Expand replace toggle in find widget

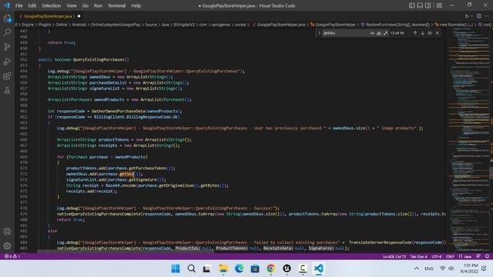(x=319, y=33)
